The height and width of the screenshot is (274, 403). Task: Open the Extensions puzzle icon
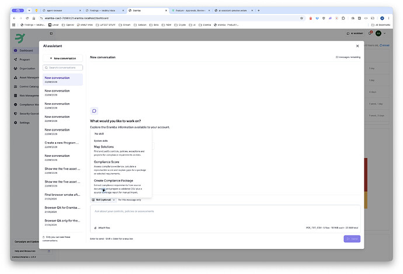pos(343,18)
